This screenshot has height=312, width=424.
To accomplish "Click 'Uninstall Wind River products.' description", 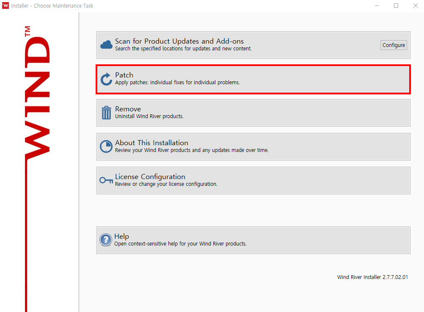I will tap(149, 116).
